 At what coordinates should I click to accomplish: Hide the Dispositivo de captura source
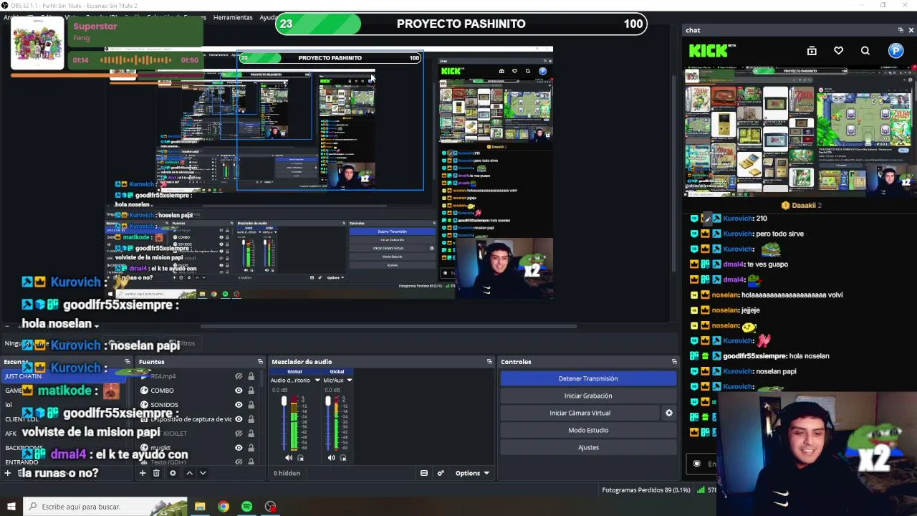tap(239, 419)
